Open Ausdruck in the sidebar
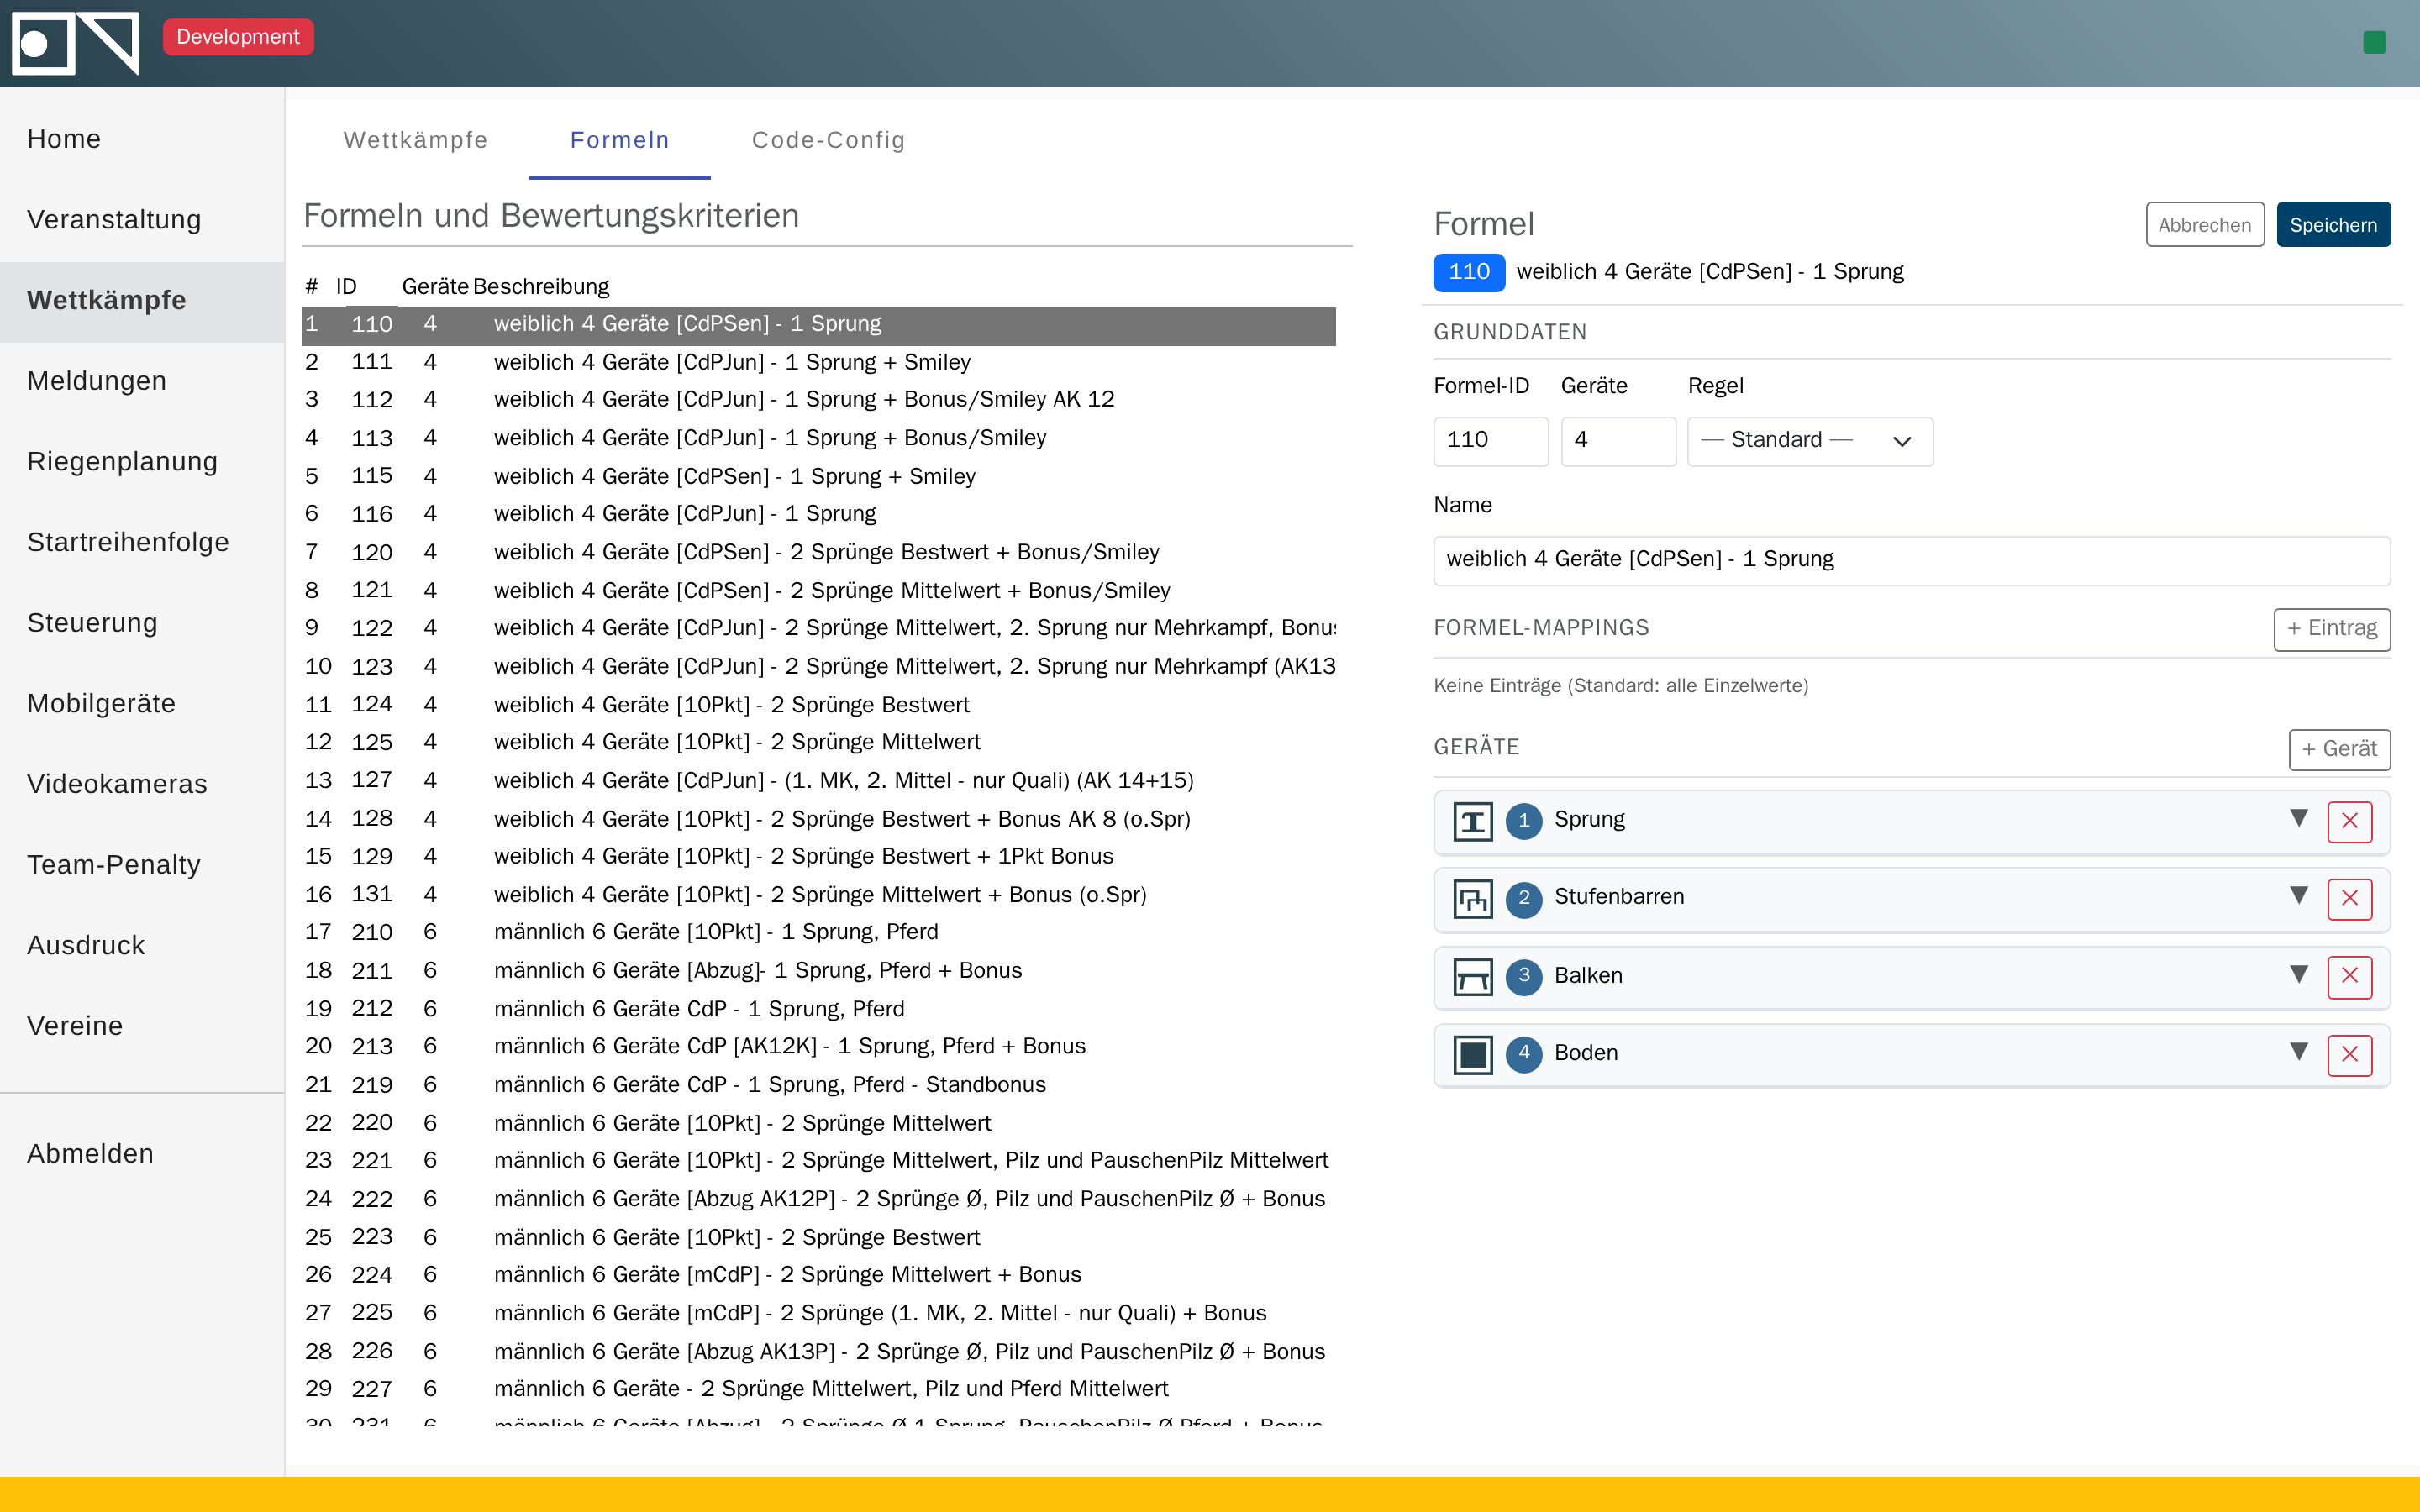Viewport: 2420px width, 1512px height. (x=142, y=946)
